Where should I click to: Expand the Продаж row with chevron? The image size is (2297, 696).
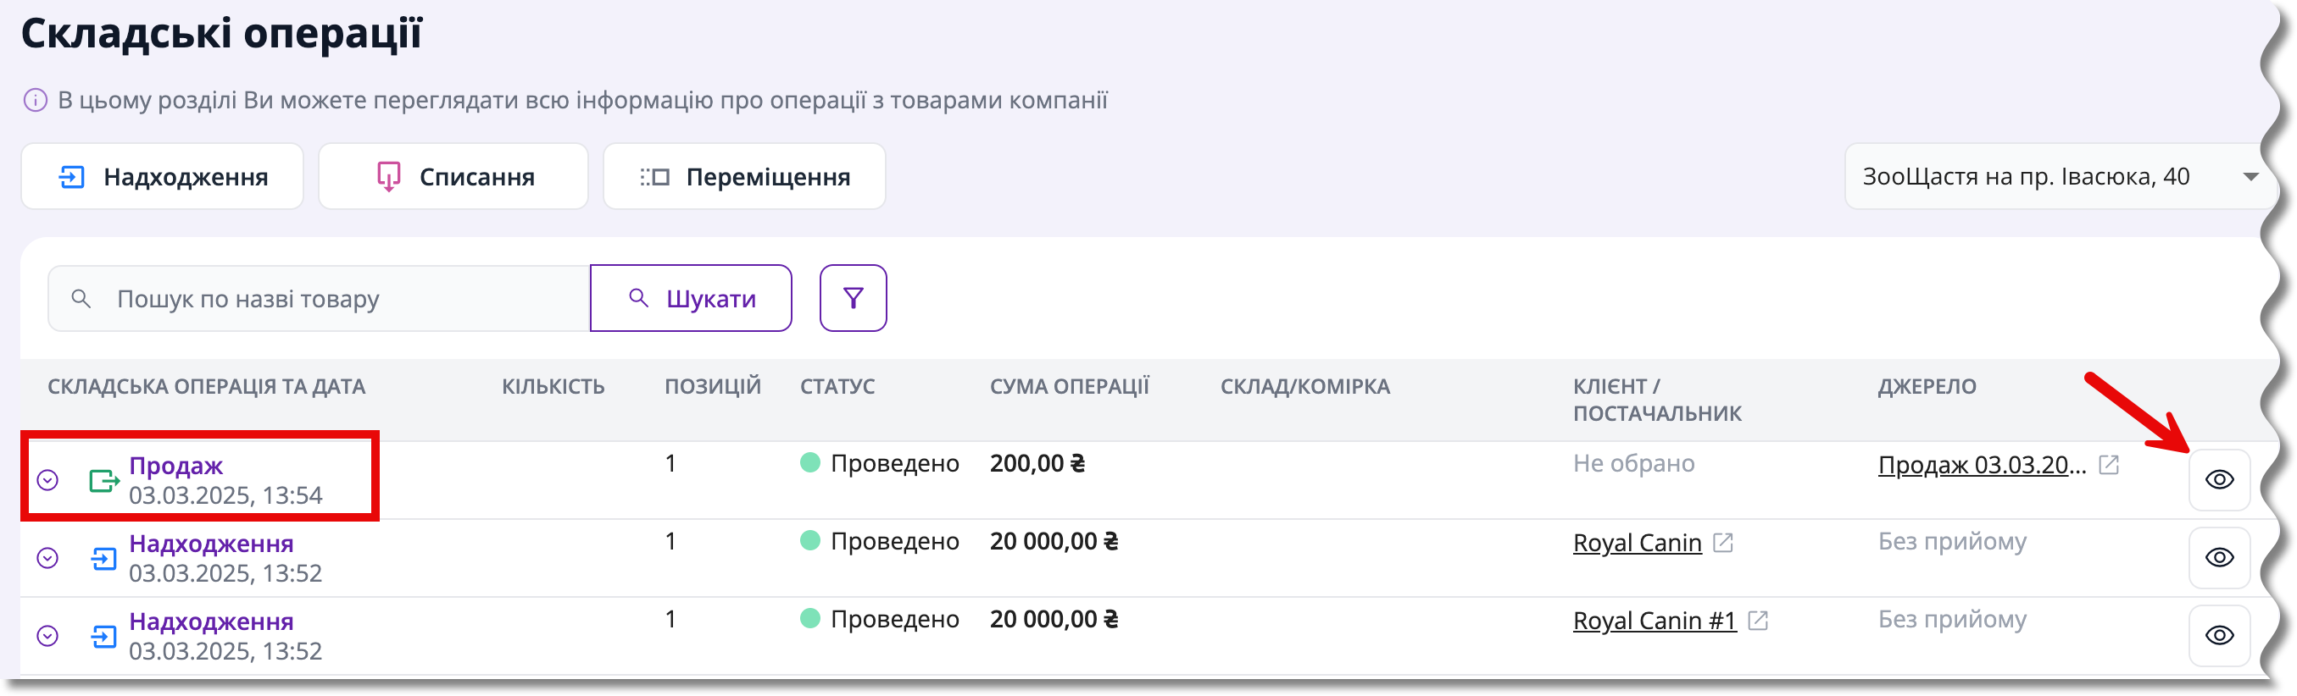[x=48, y=481]
